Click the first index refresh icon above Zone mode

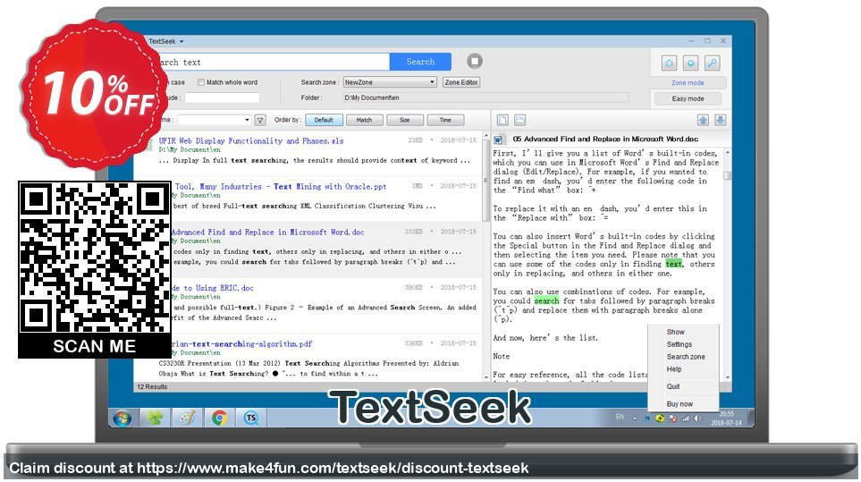tap(669, 63)
